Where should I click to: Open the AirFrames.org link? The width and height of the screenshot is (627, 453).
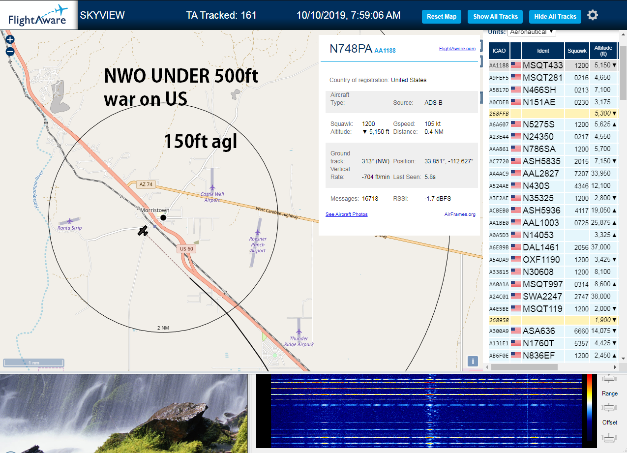click(460, 214)
